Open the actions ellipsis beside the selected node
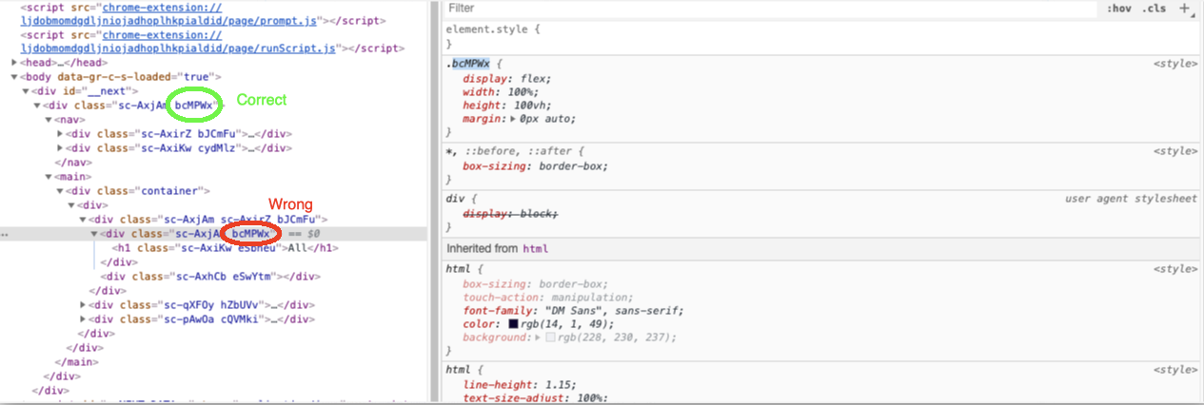1204x405 pixels. [4, 234]
